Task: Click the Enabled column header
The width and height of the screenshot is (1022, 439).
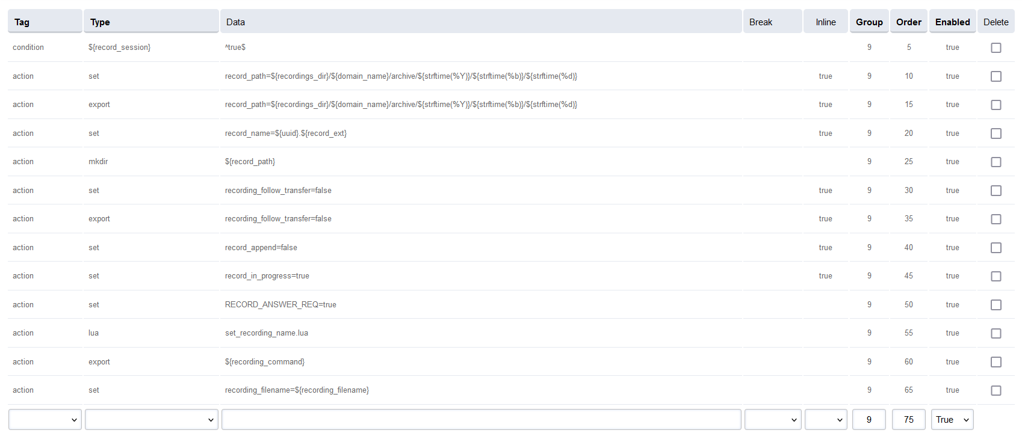Action: point(952,22)
